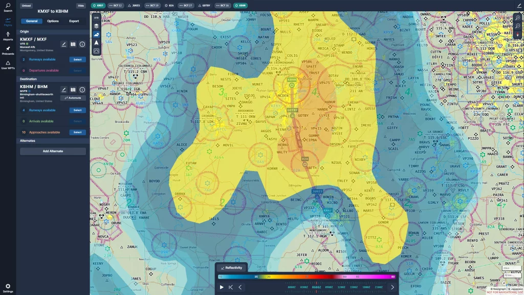524x295 pixels.
Task: Click the reflectivity color scale bar
Action: (307, 277)
